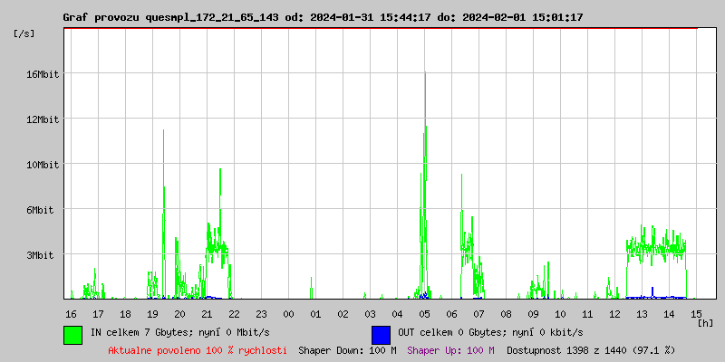Click the [/s] unit label at top left

click(x=24, y=33)
